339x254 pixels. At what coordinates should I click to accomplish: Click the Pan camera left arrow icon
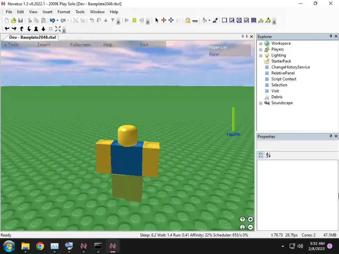click(7, 28)
